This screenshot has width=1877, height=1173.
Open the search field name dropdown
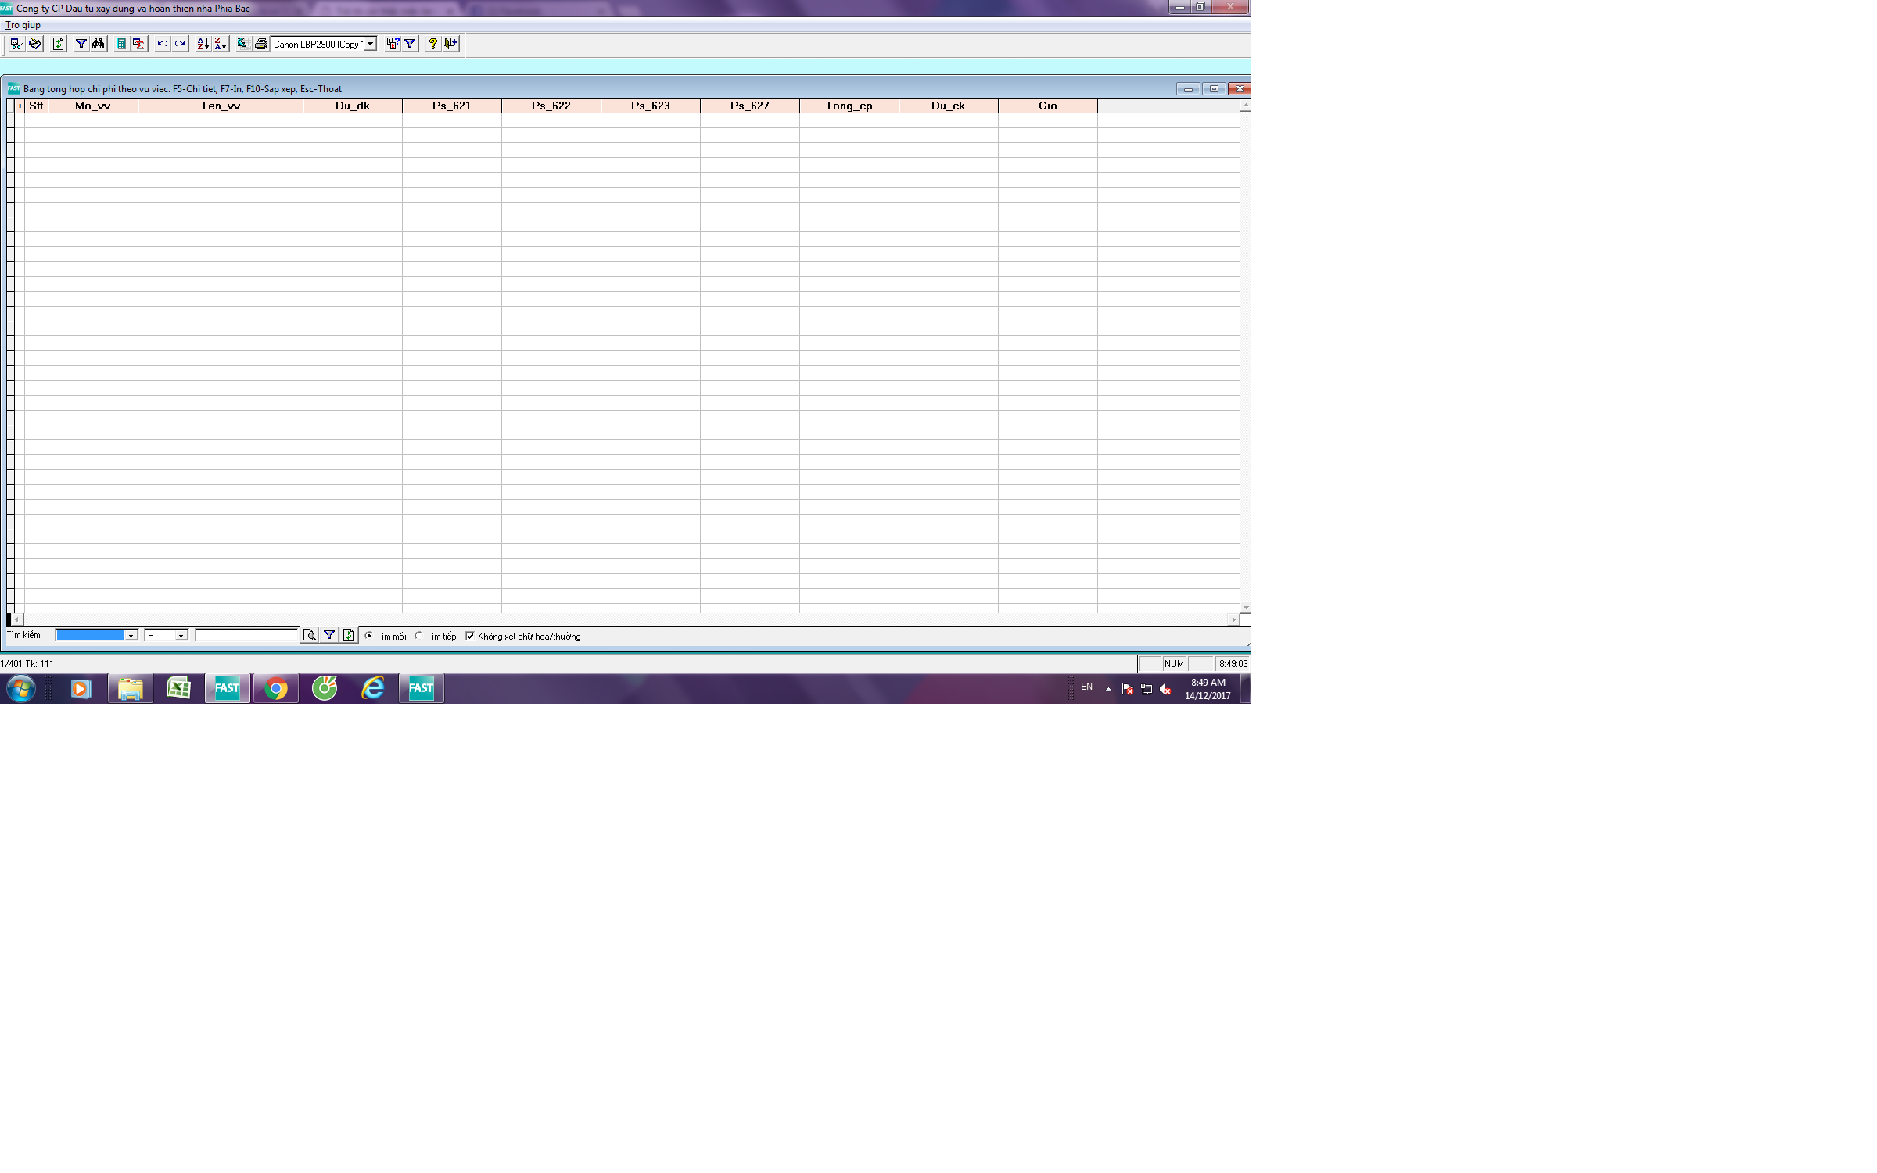(x=131, y=636)
